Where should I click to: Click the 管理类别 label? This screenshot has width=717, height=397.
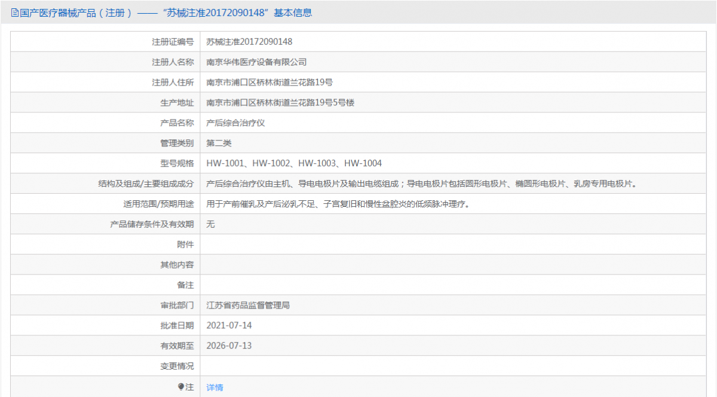coord(177,143)
